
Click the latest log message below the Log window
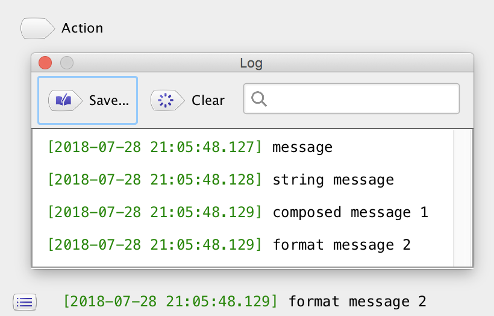point(357,301)
